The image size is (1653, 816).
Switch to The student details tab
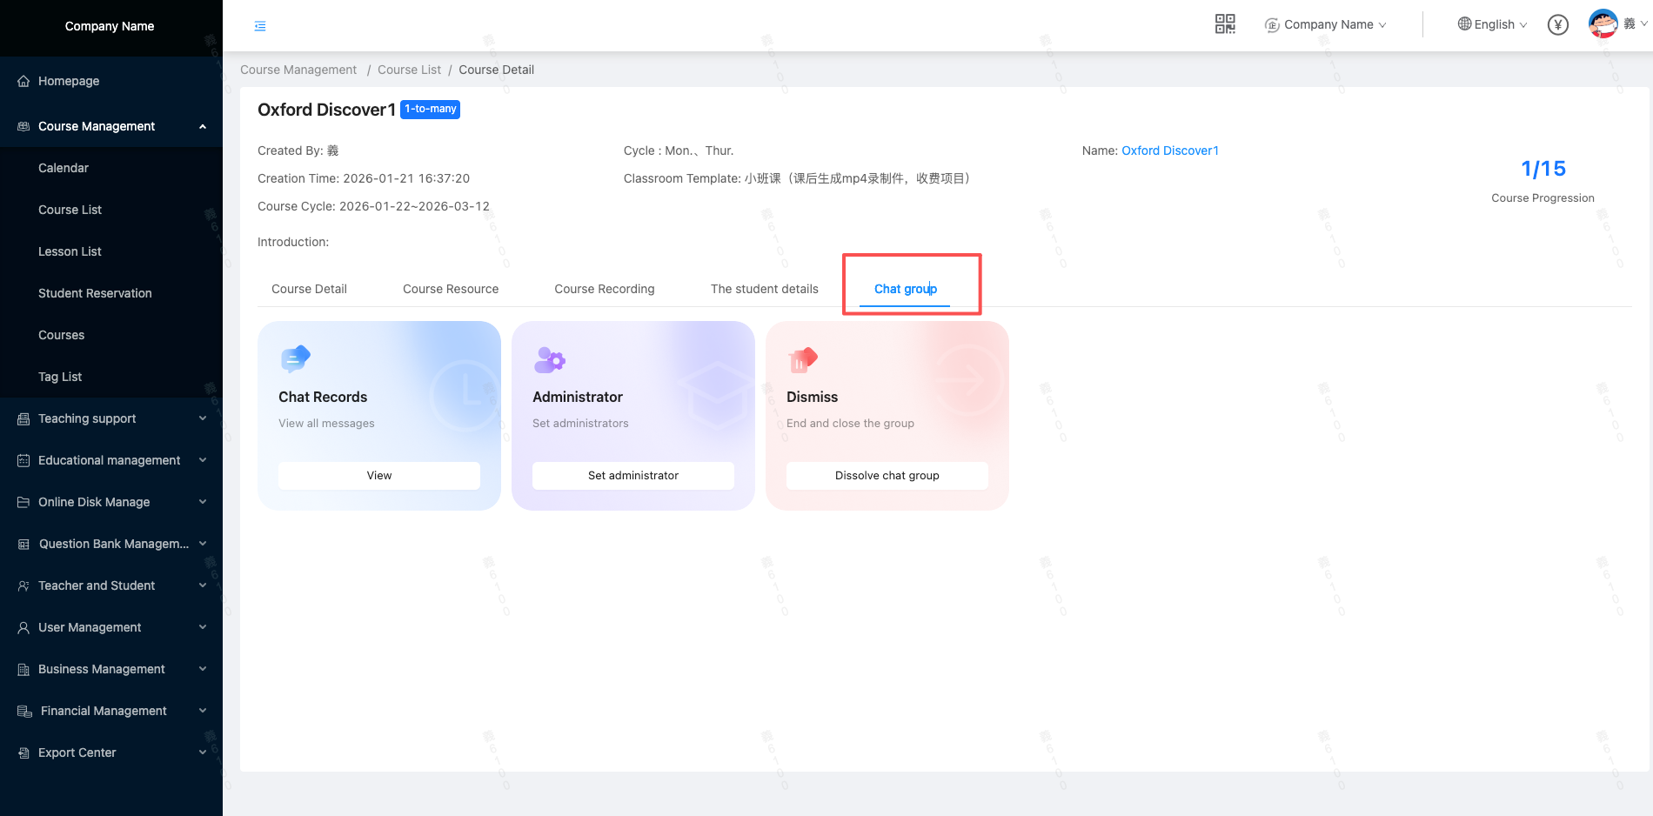pyautogui.click(x=764, y=289)
